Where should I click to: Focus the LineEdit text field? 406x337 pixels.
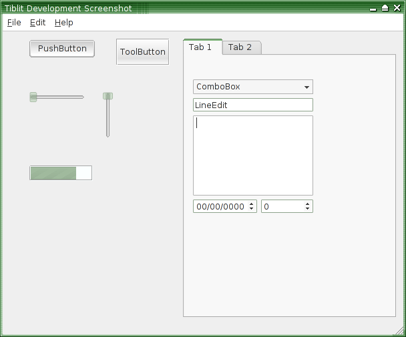253,105
